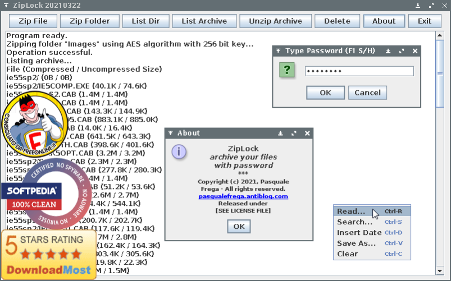Click the password input field
The width and height of the screenshot is (451, 281).
click(x=359, y=71)
